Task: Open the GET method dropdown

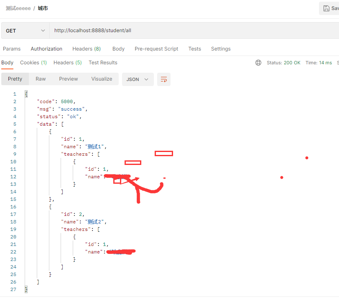Action: [x=25, y=30]
